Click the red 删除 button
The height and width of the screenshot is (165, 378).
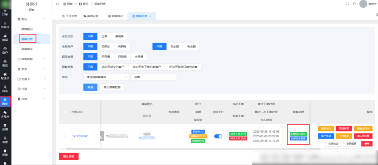pos(367,144)
